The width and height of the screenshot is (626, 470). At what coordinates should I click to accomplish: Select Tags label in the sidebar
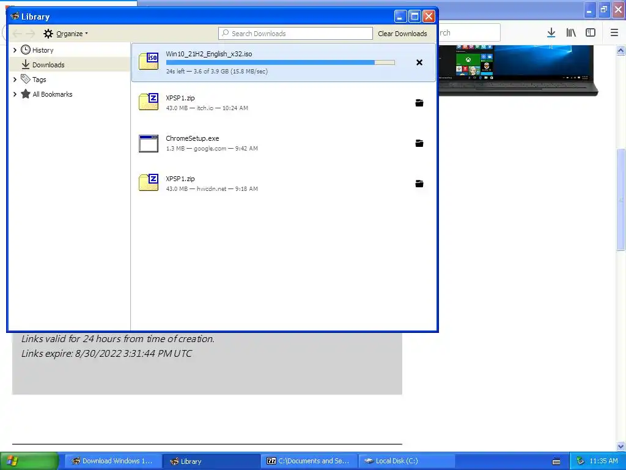click(x=39, y=80)
